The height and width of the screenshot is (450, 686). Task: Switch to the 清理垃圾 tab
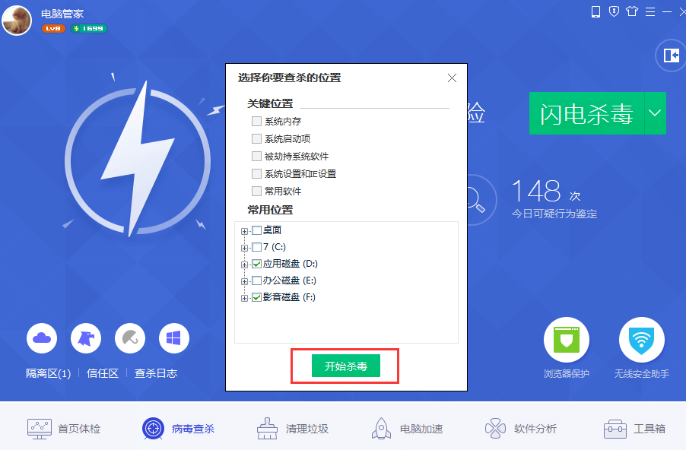(293, 429)
